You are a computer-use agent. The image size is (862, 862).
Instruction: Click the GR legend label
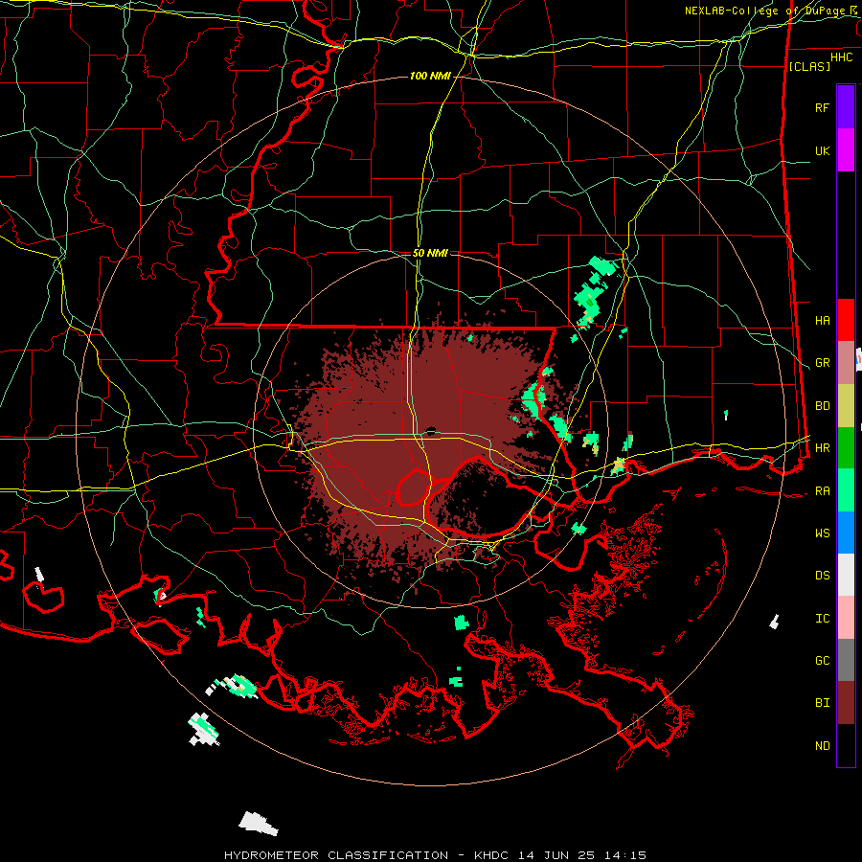point(822,363)
